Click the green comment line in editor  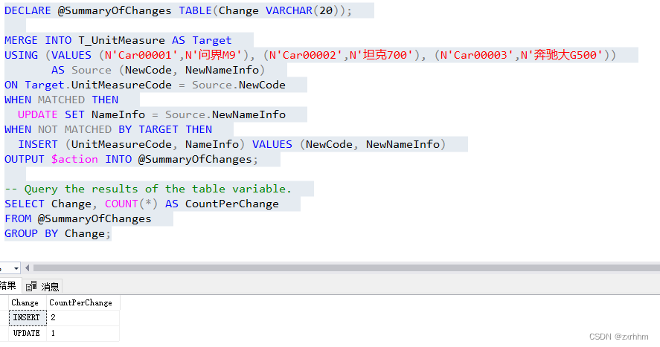point(149,189)
